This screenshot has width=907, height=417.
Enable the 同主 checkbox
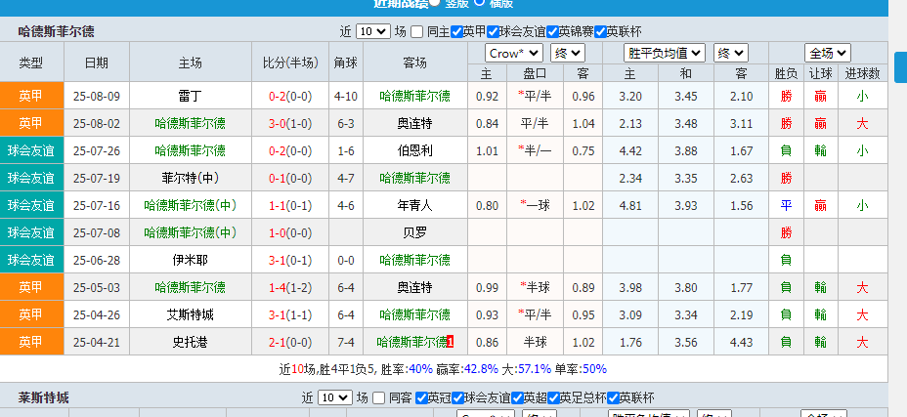coord(417,31)
